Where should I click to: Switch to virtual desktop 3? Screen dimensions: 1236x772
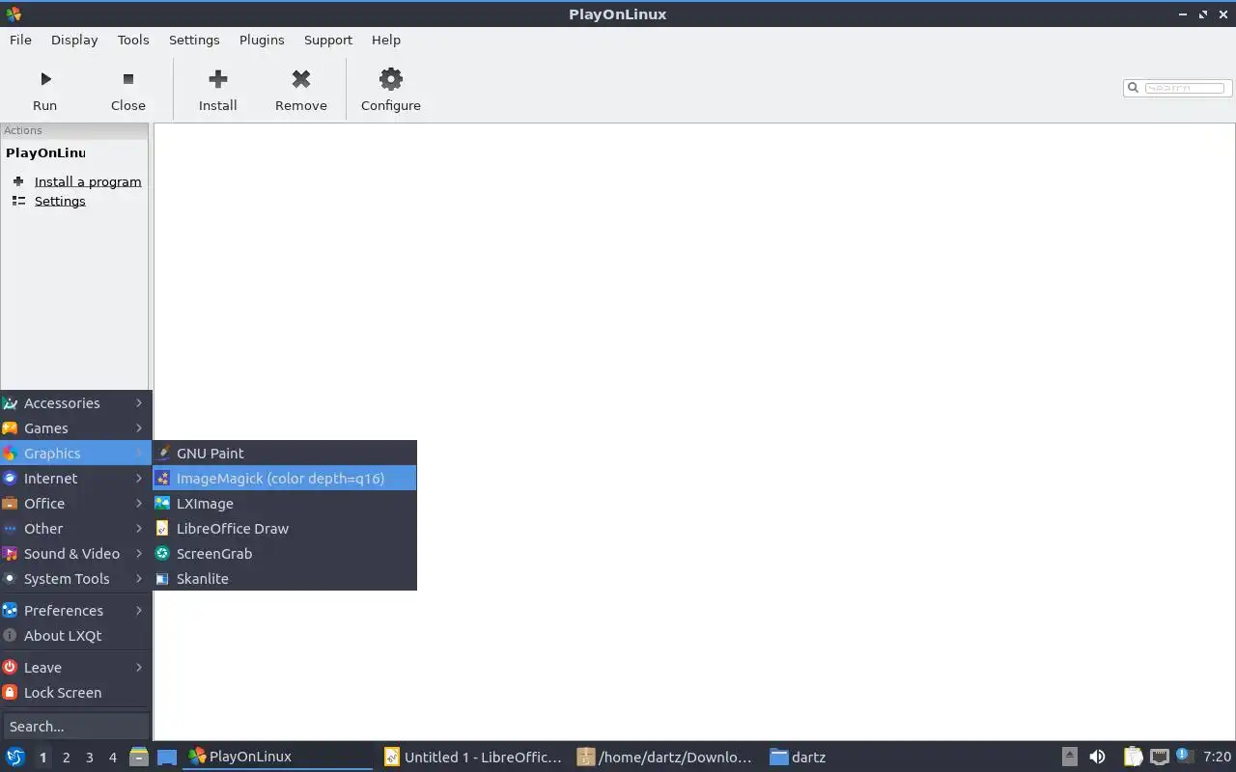89,758
